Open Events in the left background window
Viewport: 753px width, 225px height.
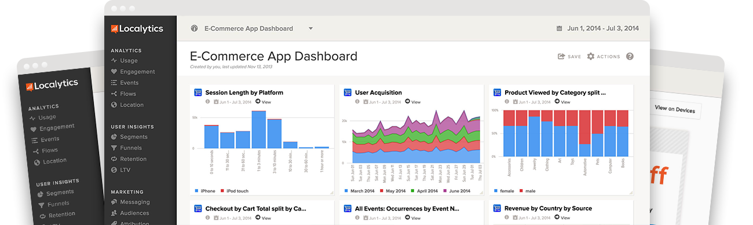pos(46,139)
